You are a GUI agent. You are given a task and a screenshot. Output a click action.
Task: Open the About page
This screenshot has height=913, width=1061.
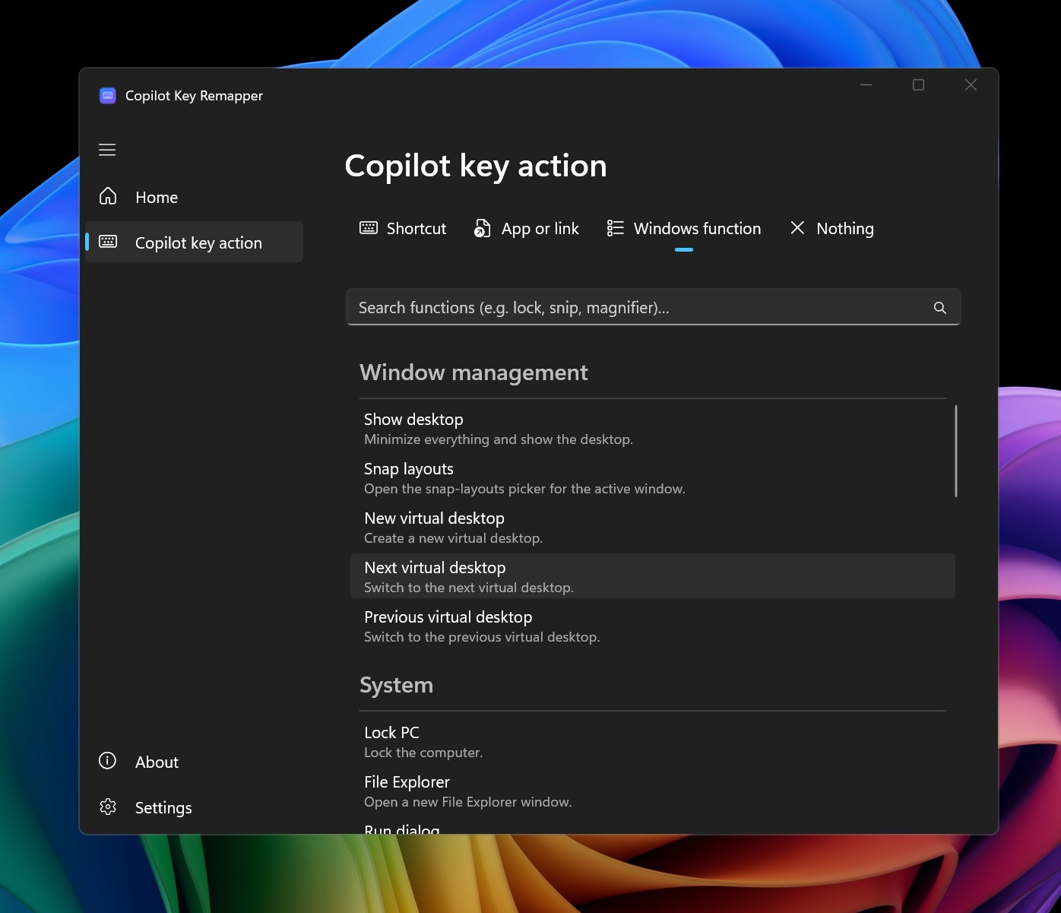(x=195, y=762)
